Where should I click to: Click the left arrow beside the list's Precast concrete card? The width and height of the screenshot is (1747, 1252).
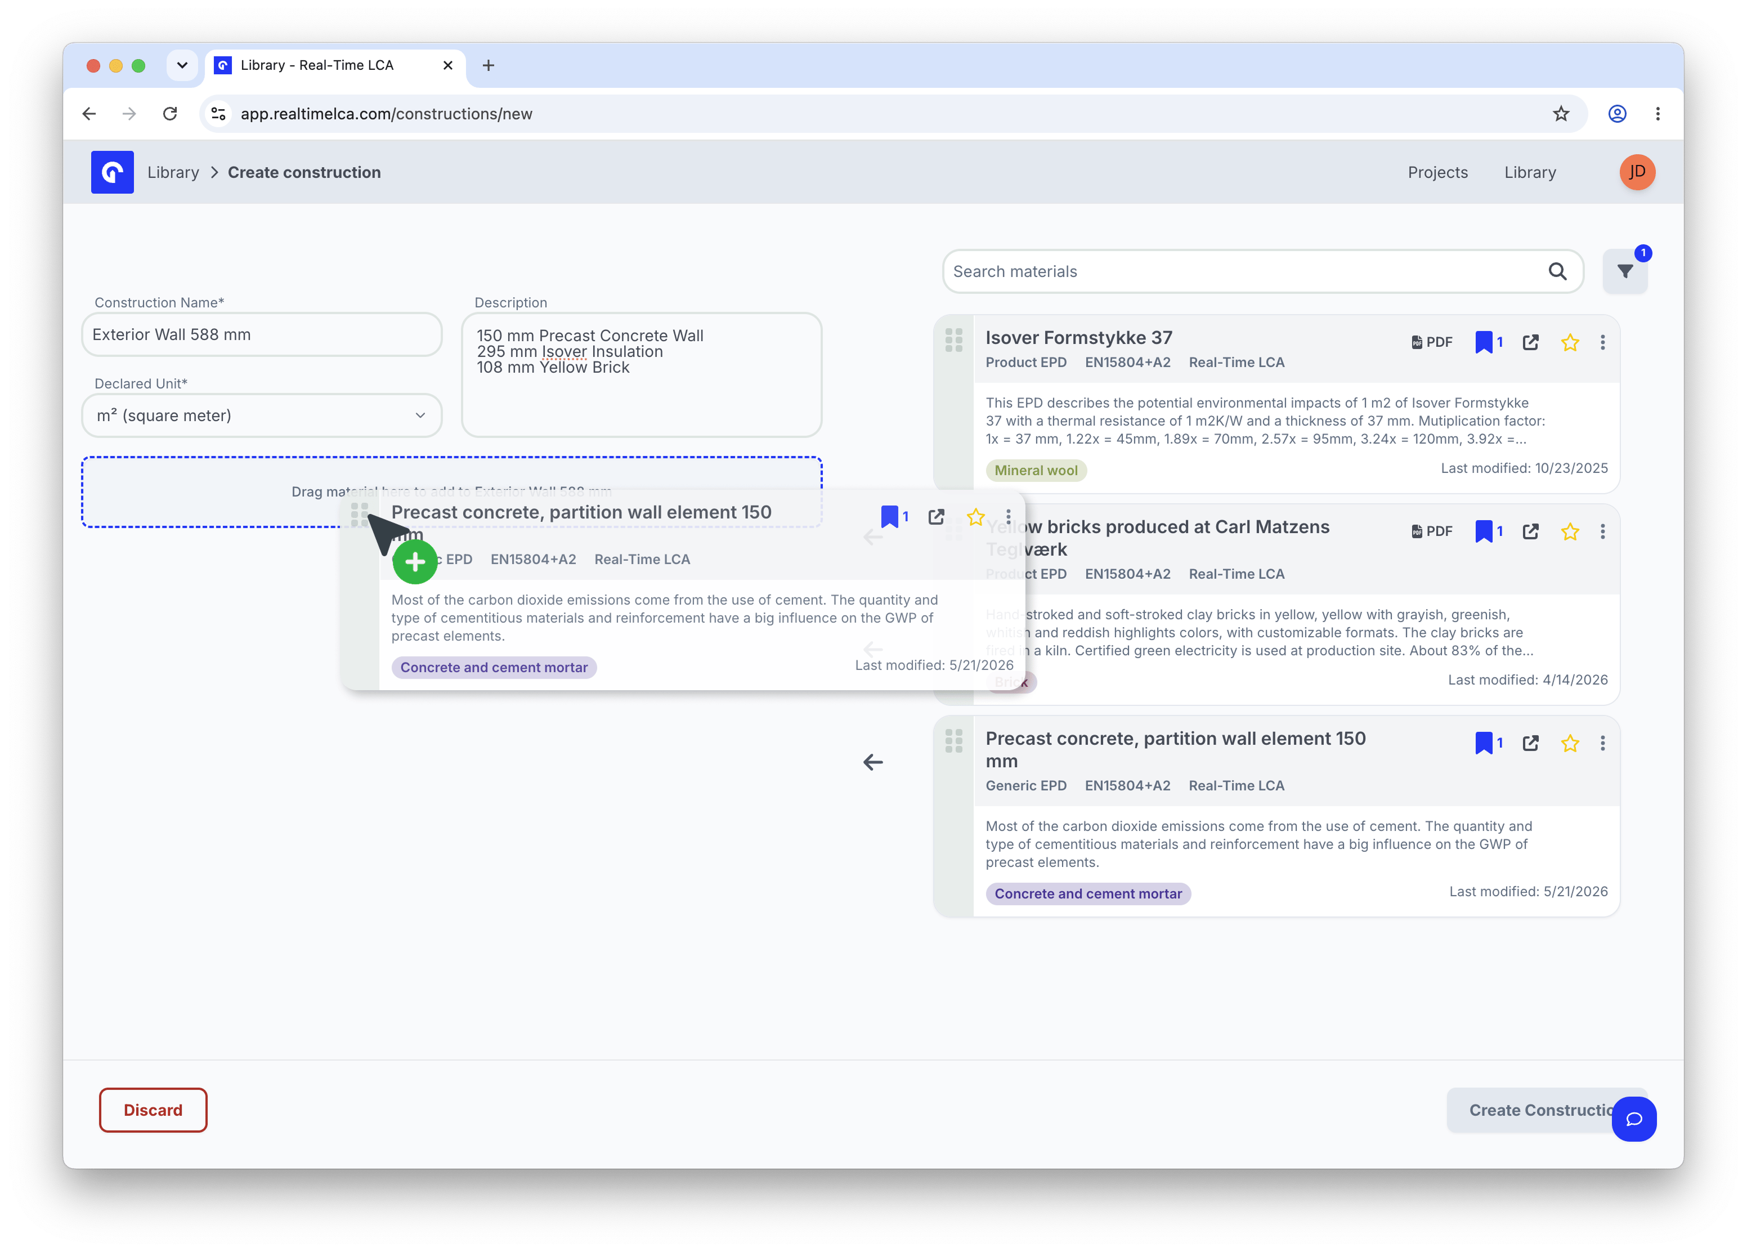(x=873, y=762)
